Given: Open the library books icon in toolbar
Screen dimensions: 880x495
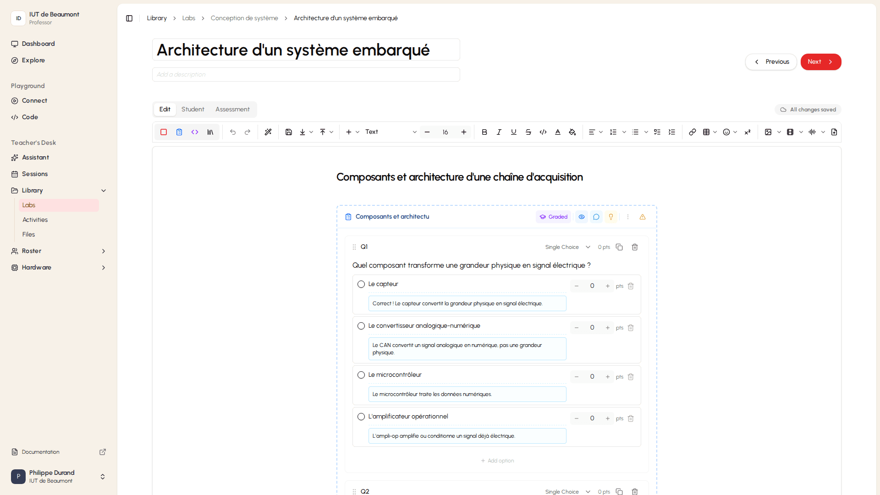Looking at the screenshot, I should click(210, 132).
